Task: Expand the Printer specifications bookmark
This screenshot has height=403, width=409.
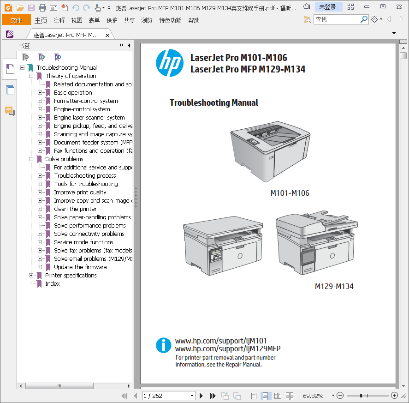Action: pos(31,275)
